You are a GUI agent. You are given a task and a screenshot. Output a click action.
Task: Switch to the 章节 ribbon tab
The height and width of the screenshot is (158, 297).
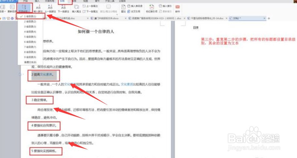click(97, 1)
